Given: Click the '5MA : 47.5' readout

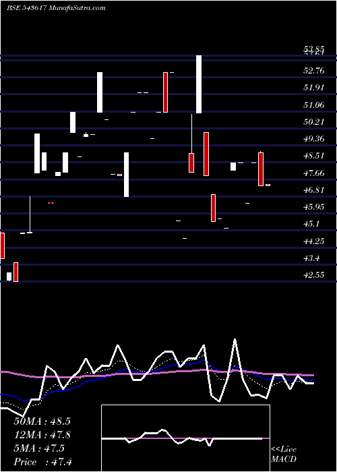Looking at the screenshot, I should click(x=39, y=448).
